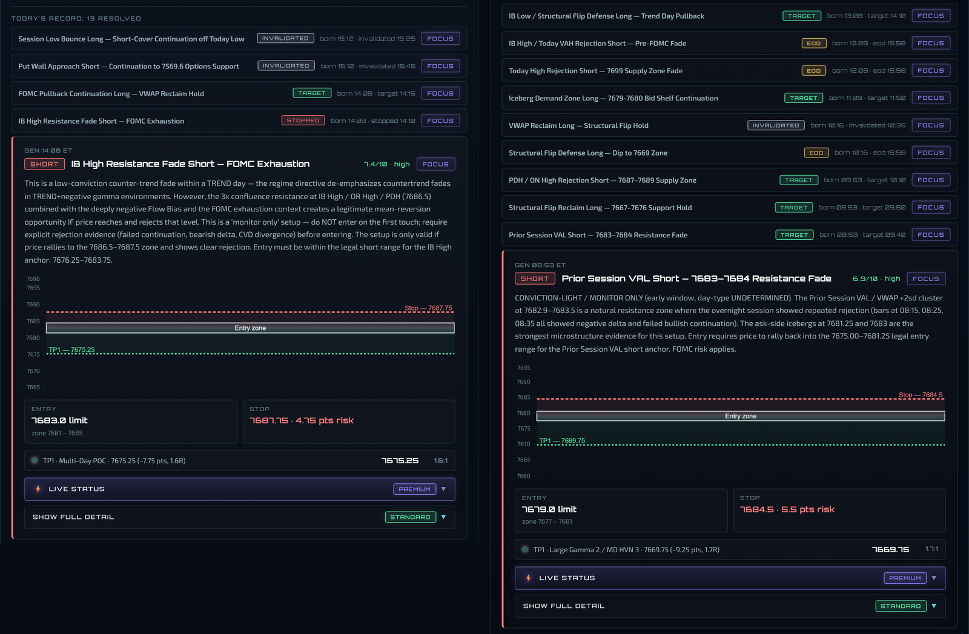Click Stop — 7687.75 line label

[x=428, y=308]
